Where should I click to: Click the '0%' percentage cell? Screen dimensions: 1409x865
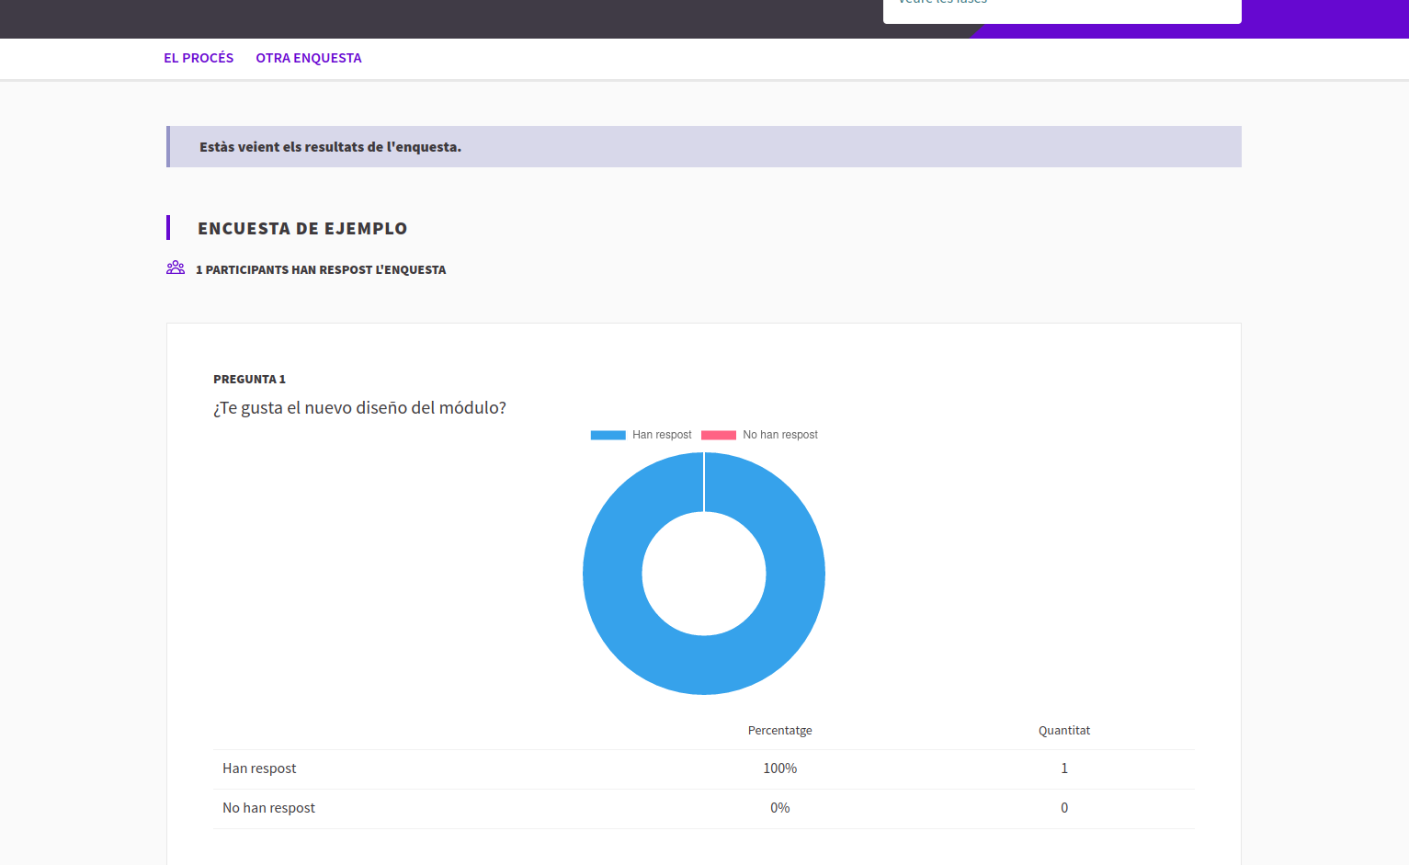[x=779, y=808]
